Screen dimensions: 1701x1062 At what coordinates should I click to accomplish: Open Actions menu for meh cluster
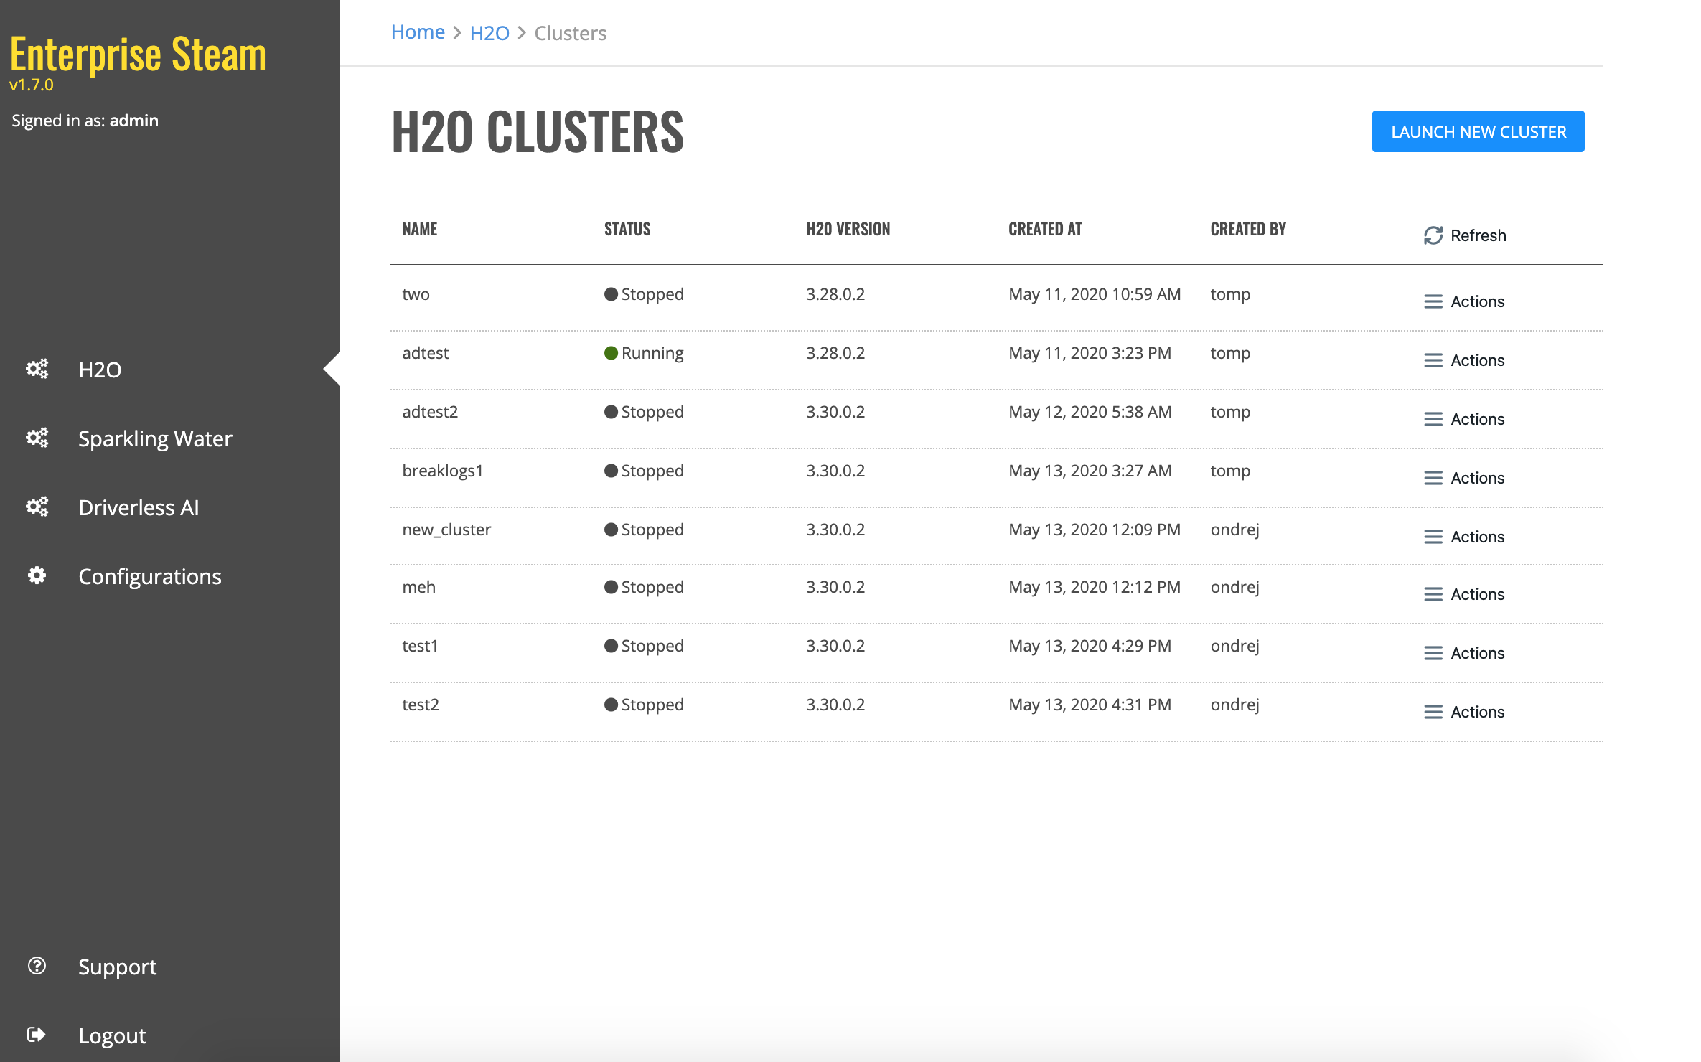(x=1464, y=594)
